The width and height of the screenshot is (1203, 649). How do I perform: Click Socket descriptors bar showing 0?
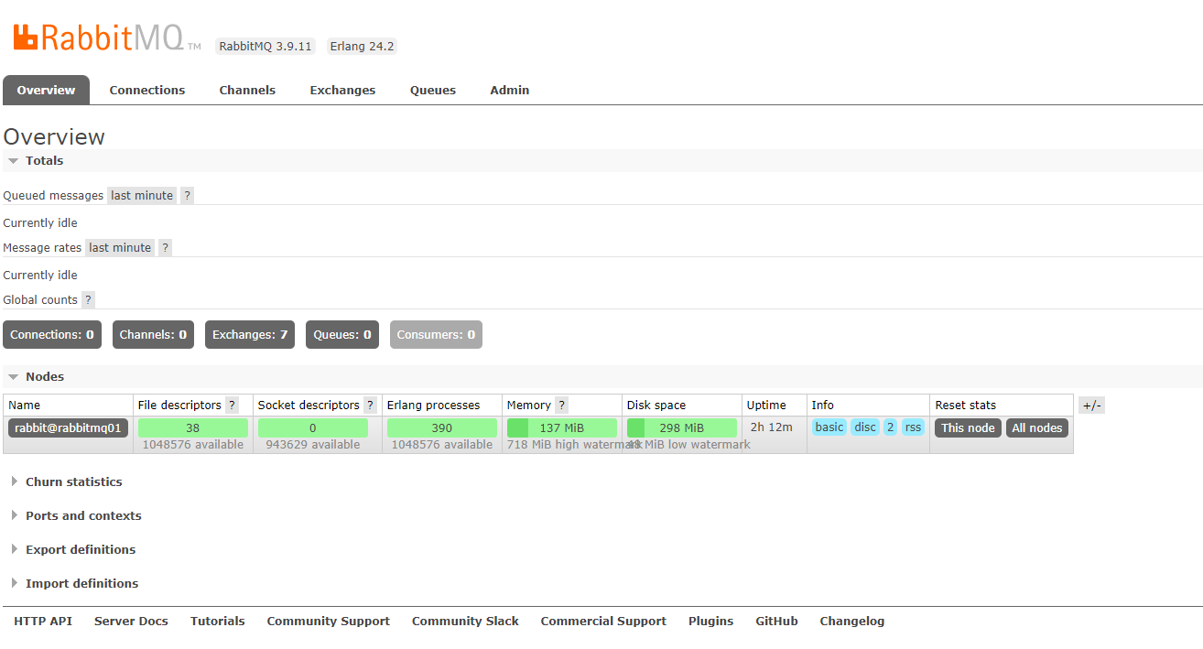coord(313,427)
